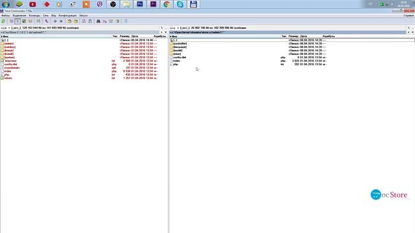Switch to brief file names view icon
The height and width of the screenshot is (233, 415).
12,21
